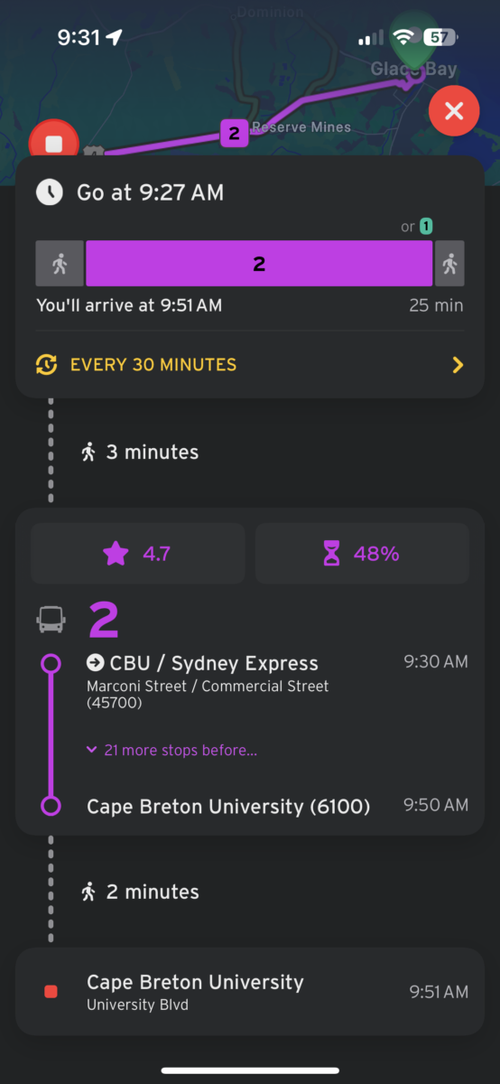Tap the 3 minutes walking step
Viewport: 500px width, 1084px height.
click(x=140, y=452)
